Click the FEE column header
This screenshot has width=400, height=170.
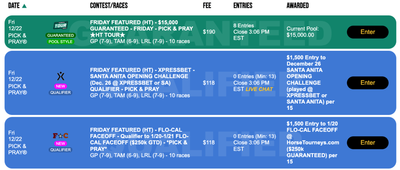point(207,6)
